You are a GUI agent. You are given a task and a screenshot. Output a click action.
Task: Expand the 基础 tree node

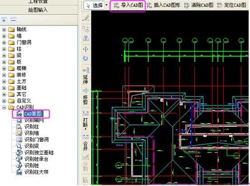[x=4, y=88]
